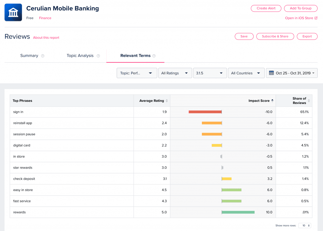Click the 5.0 average rating value
The width and height of the screenshot is (323, 231).
coord(164,212)
